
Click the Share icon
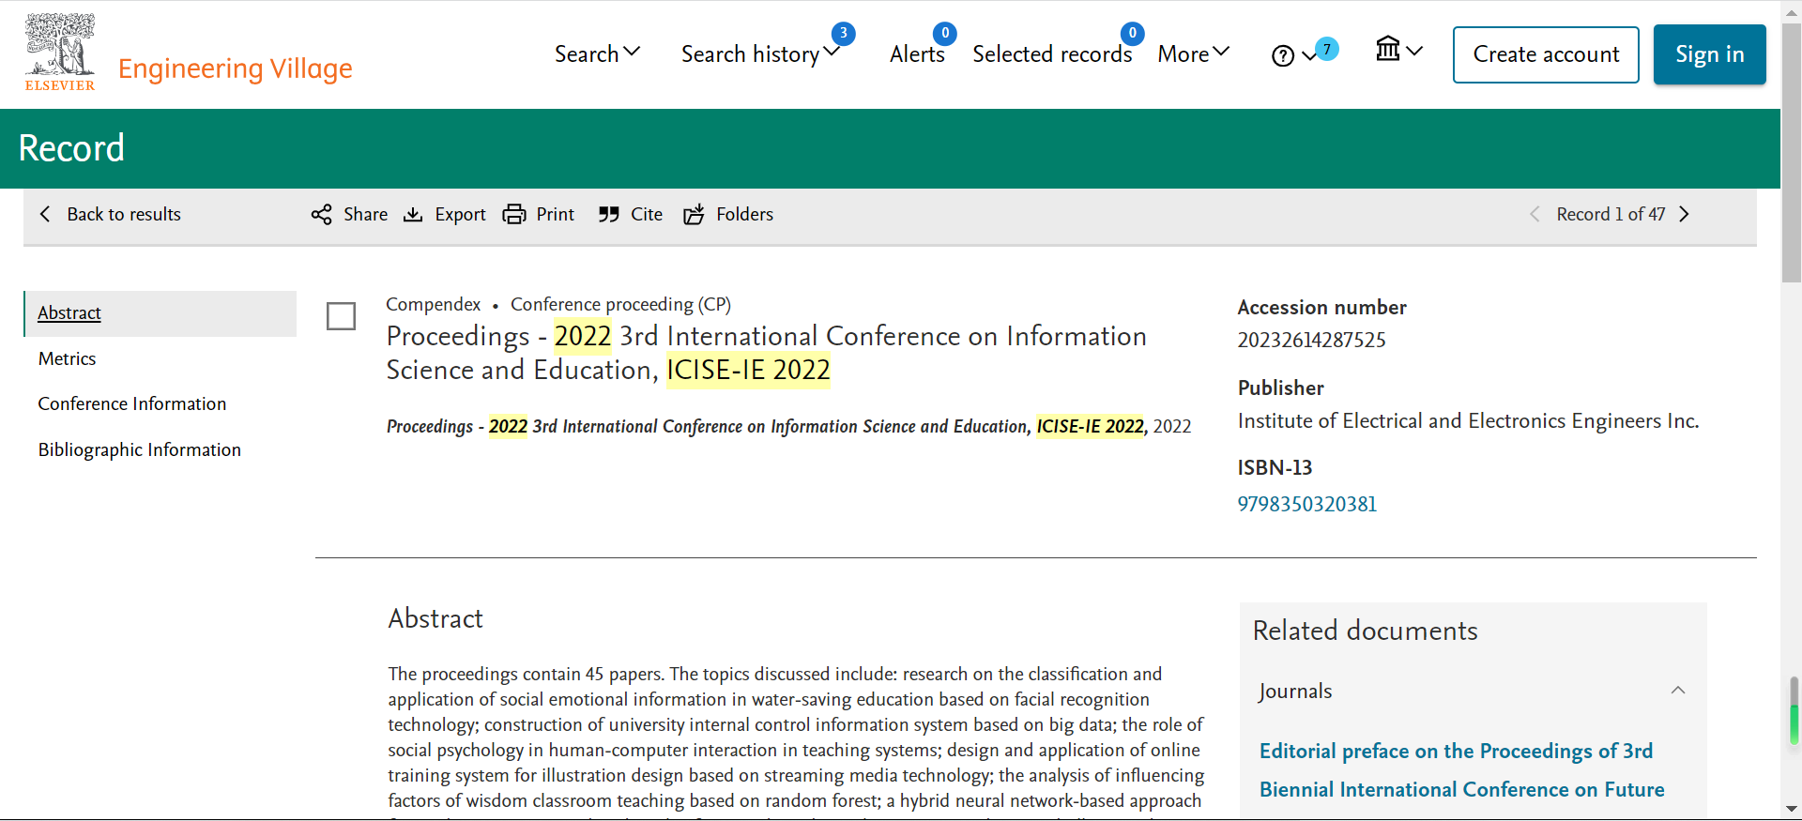(x=321, y=214)
